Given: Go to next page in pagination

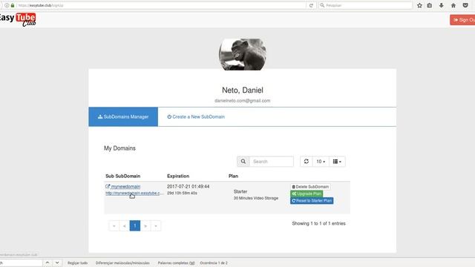Looking at the screenshot, I should pos(145,225).
